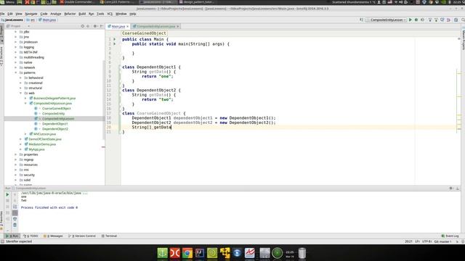Select the DependentObject1 class node
Image resolution: width=465 pixels, height=261 pixels.
[55, 124]
